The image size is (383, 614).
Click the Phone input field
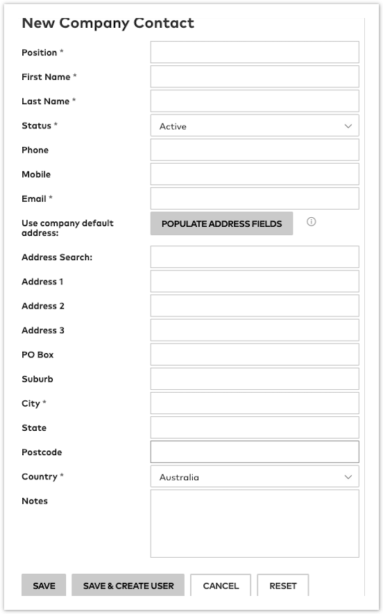255,150
